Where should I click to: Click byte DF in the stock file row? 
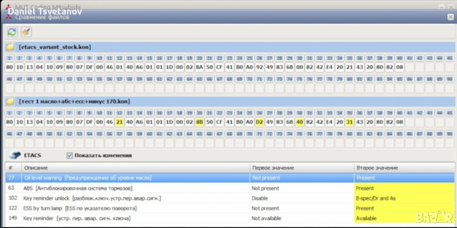click(90, 68)
